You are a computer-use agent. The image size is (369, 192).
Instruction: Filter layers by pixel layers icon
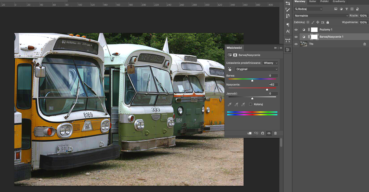336,9
